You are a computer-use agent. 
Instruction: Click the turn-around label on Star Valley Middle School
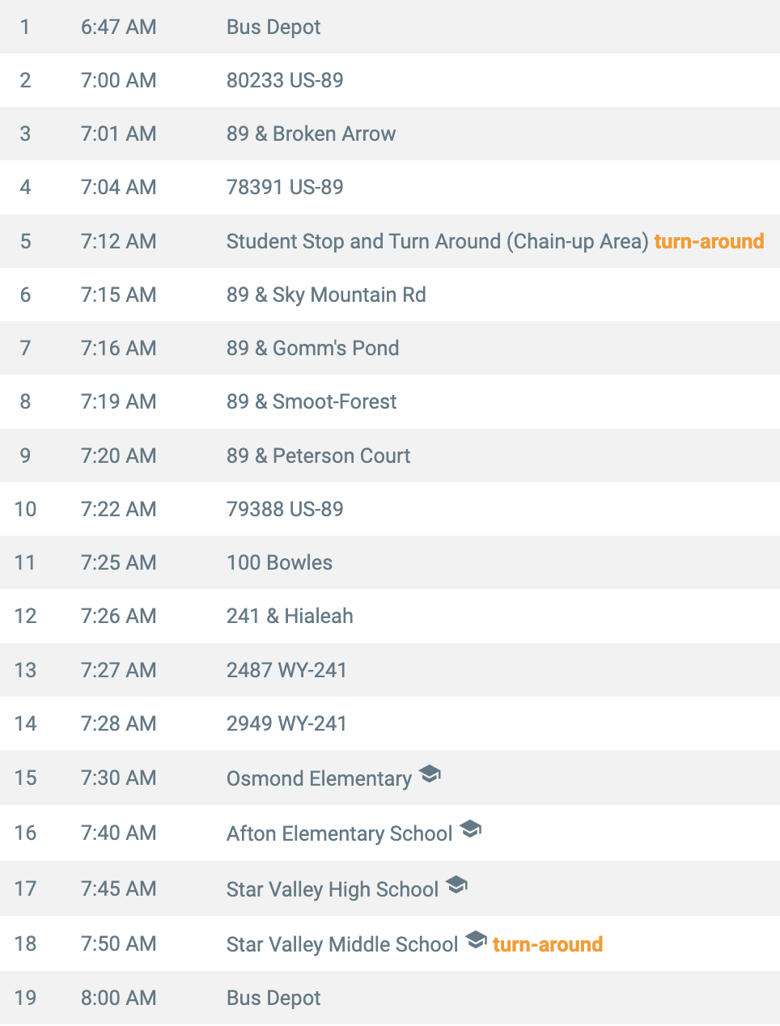coord(548,944)
